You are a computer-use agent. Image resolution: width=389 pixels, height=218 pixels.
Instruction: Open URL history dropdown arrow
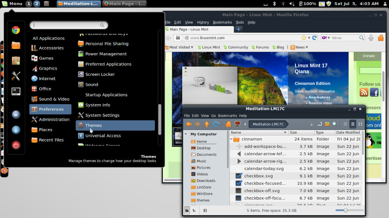309,38
